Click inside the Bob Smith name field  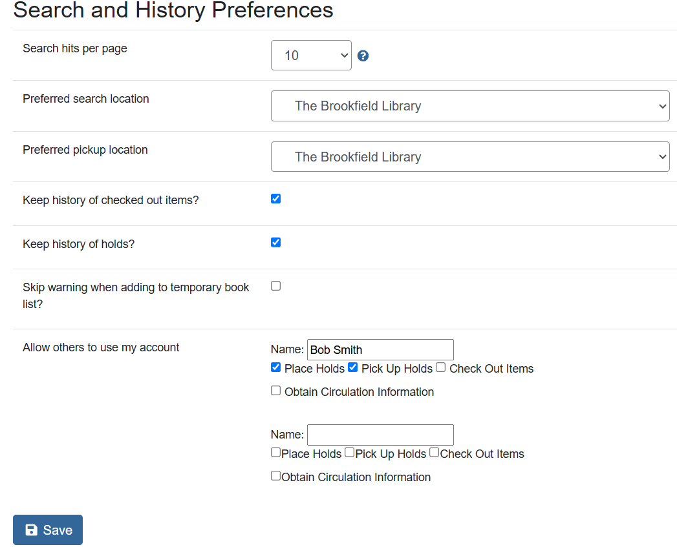tap(380, 349)
